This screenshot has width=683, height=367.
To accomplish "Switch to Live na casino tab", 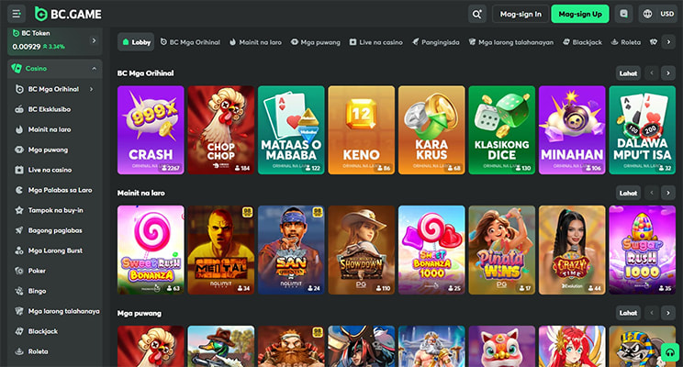I will [x=375, y=42].
